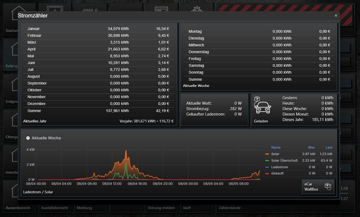The image size is (360, 217).
Task: Click the Januar month label
Action: [34, 29]
